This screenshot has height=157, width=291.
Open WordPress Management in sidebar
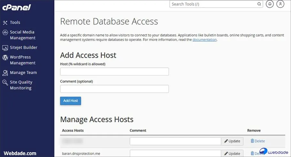23,60
